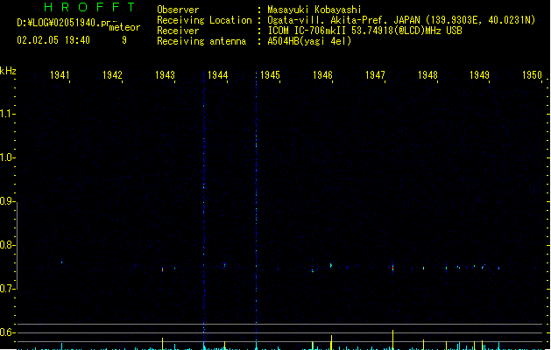Click the Receiving antenna label
The width and height of the screenshot is (551, 350).
(x=201, y=41)
